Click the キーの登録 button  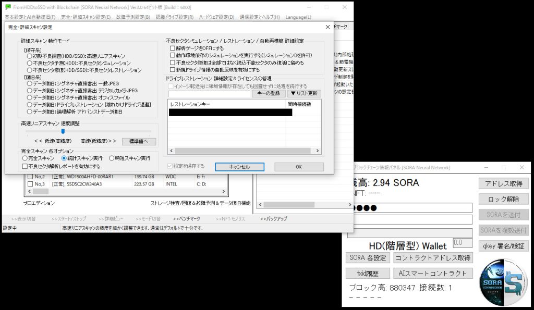click(x=269, y=93)
